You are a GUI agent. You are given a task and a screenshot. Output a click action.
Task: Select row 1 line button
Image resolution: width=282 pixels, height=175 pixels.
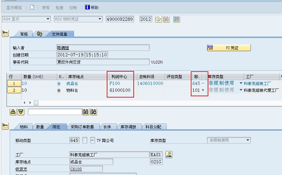pos(14,83)
